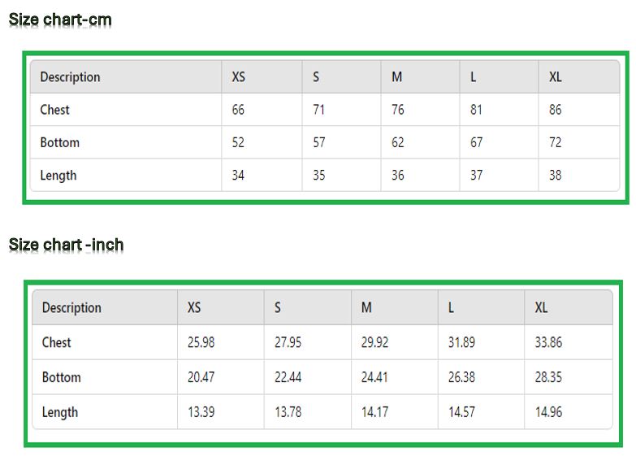636x465 pixels.
Task: Select the length value 14.57 cell
Action: [461, 412]
